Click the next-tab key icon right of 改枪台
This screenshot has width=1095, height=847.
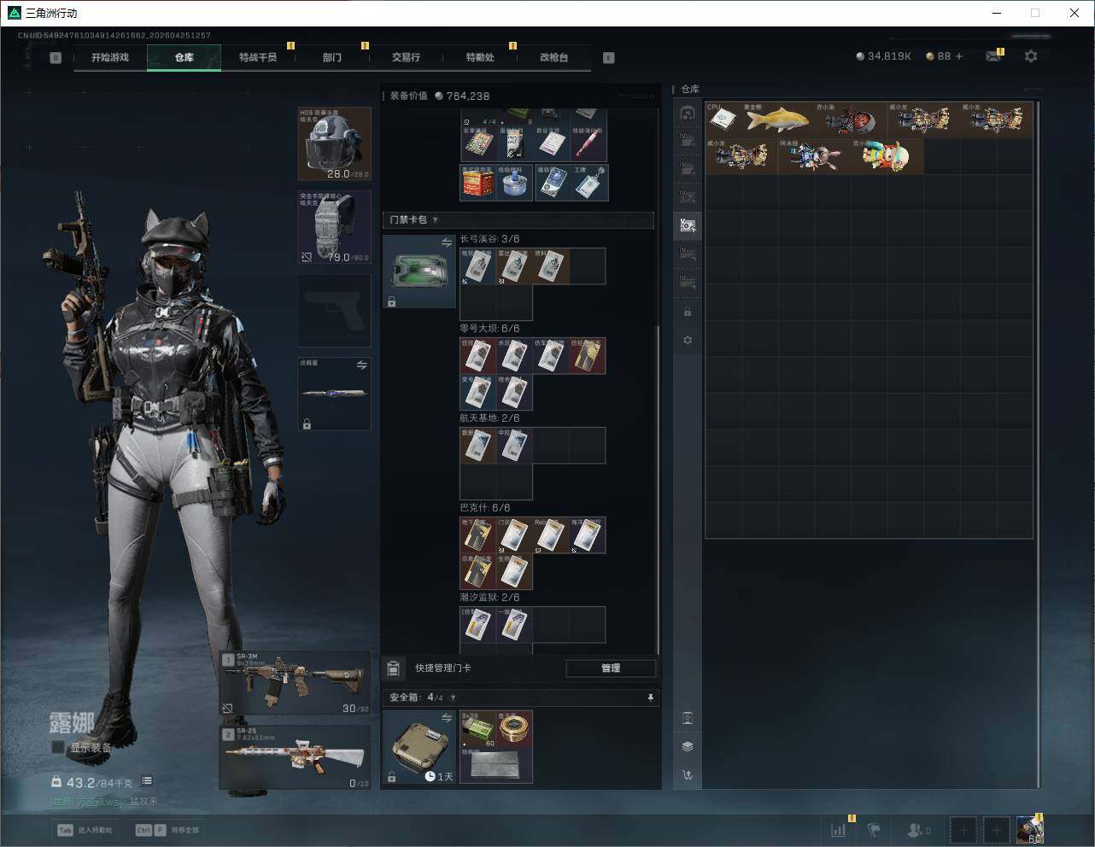(x=609, y=58)
